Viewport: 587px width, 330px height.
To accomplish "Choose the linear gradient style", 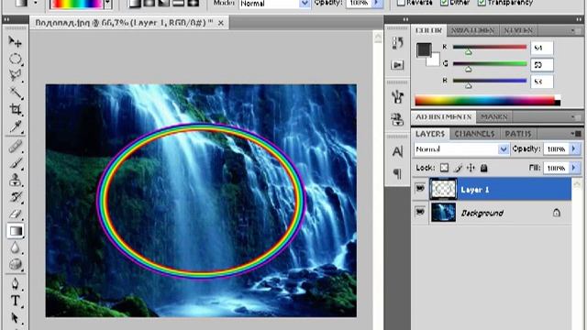I will coord(135,3).
